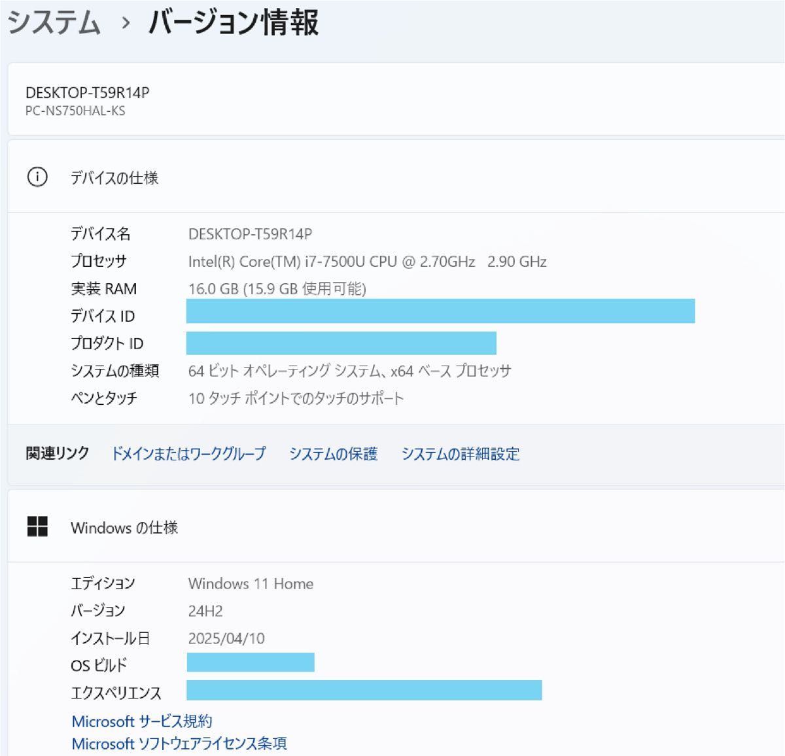Click the info icon beside デバイスの仕様
This screenshot has height=756, width=785.
[x=37, y=177]
